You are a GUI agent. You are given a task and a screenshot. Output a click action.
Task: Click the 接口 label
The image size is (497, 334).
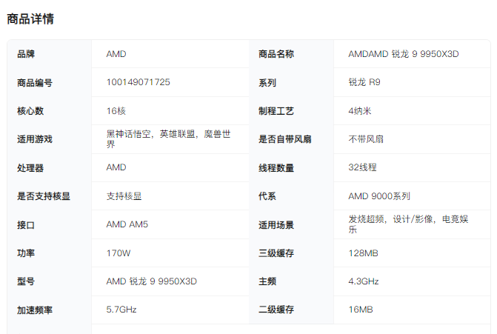click(26, 225)
